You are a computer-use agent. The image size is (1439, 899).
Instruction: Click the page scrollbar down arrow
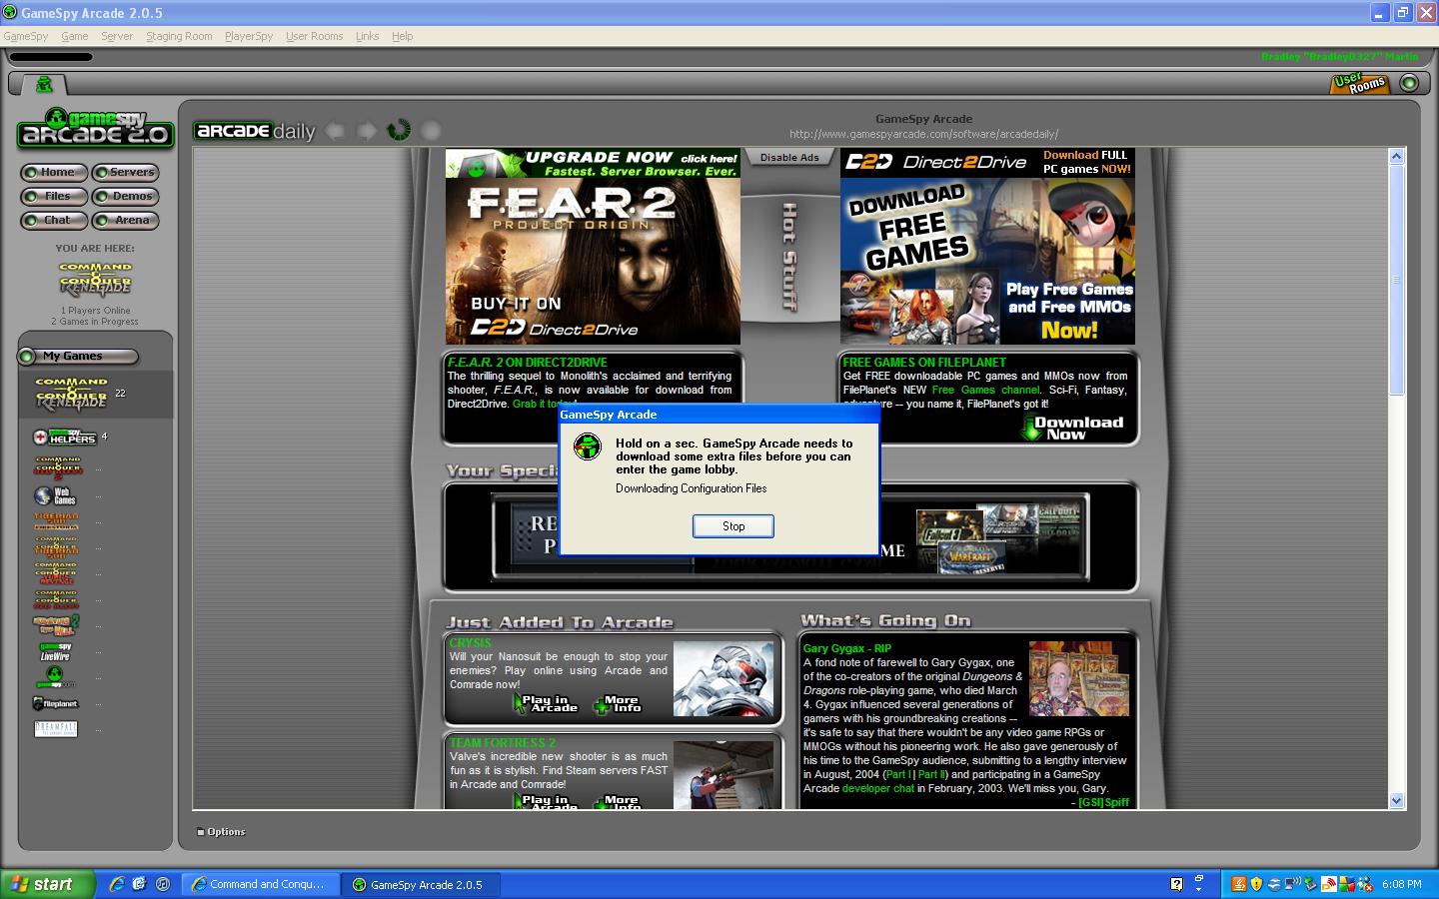[1396, 800]
